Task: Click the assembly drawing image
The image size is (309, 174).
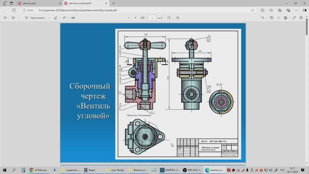Action: [178, 94]
